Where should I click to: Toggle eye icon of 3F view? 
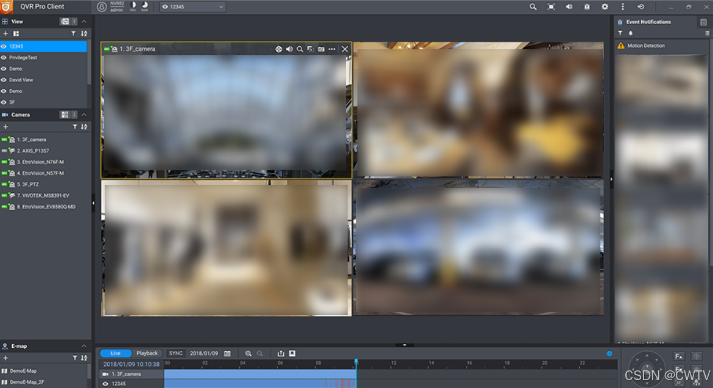pos(4,102)
